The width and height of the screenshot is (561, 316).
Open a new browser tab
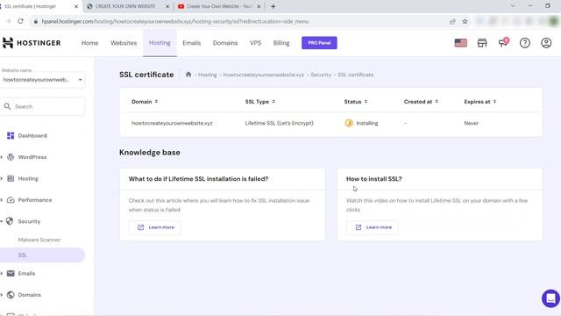(273, 6)
